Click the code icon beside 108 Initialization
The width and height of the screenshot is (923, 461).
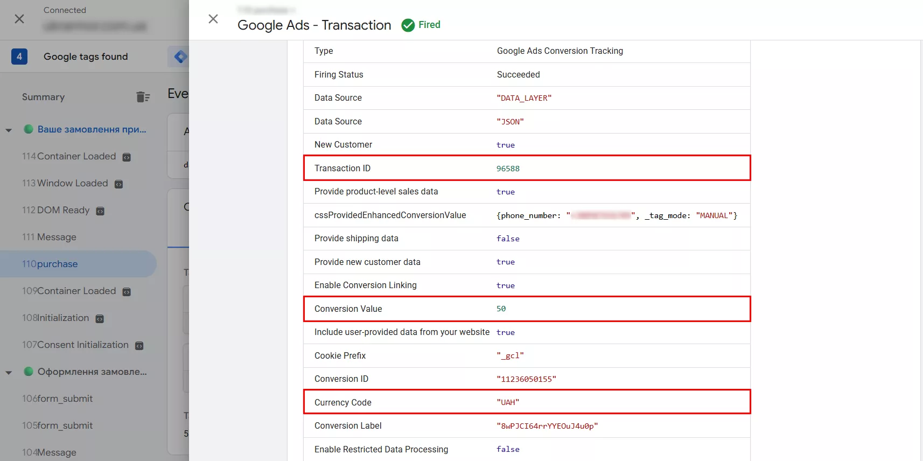100,319
